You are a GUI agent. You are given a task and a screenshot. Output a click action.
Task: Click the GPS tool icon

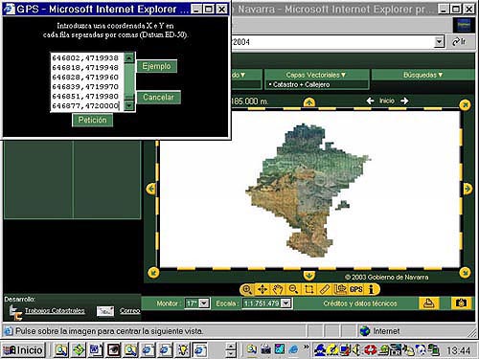click(x=355, y=289)
